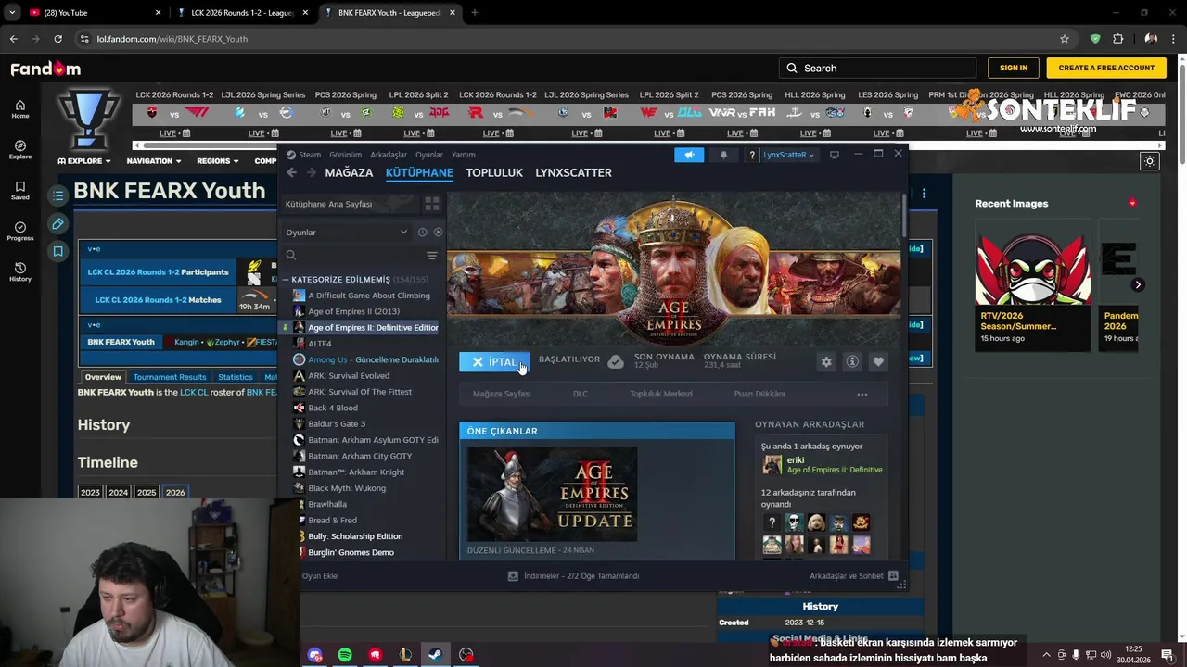Bookmark page with Chrome star icon

pyautogui.click(x=1065, y=39)
